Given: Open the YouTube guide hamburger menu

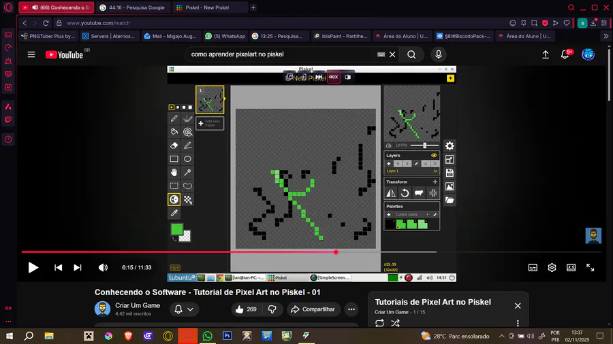Looking at the screenshot, I should click(x=31, y=54).
